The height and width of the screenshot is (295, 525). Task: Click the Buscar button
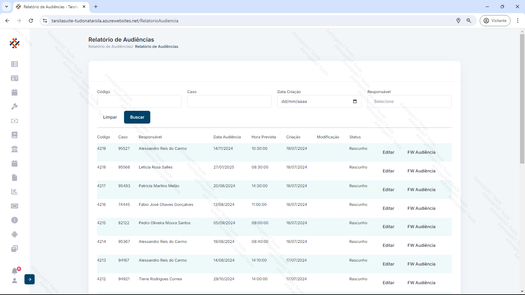[x=137, y=117]
